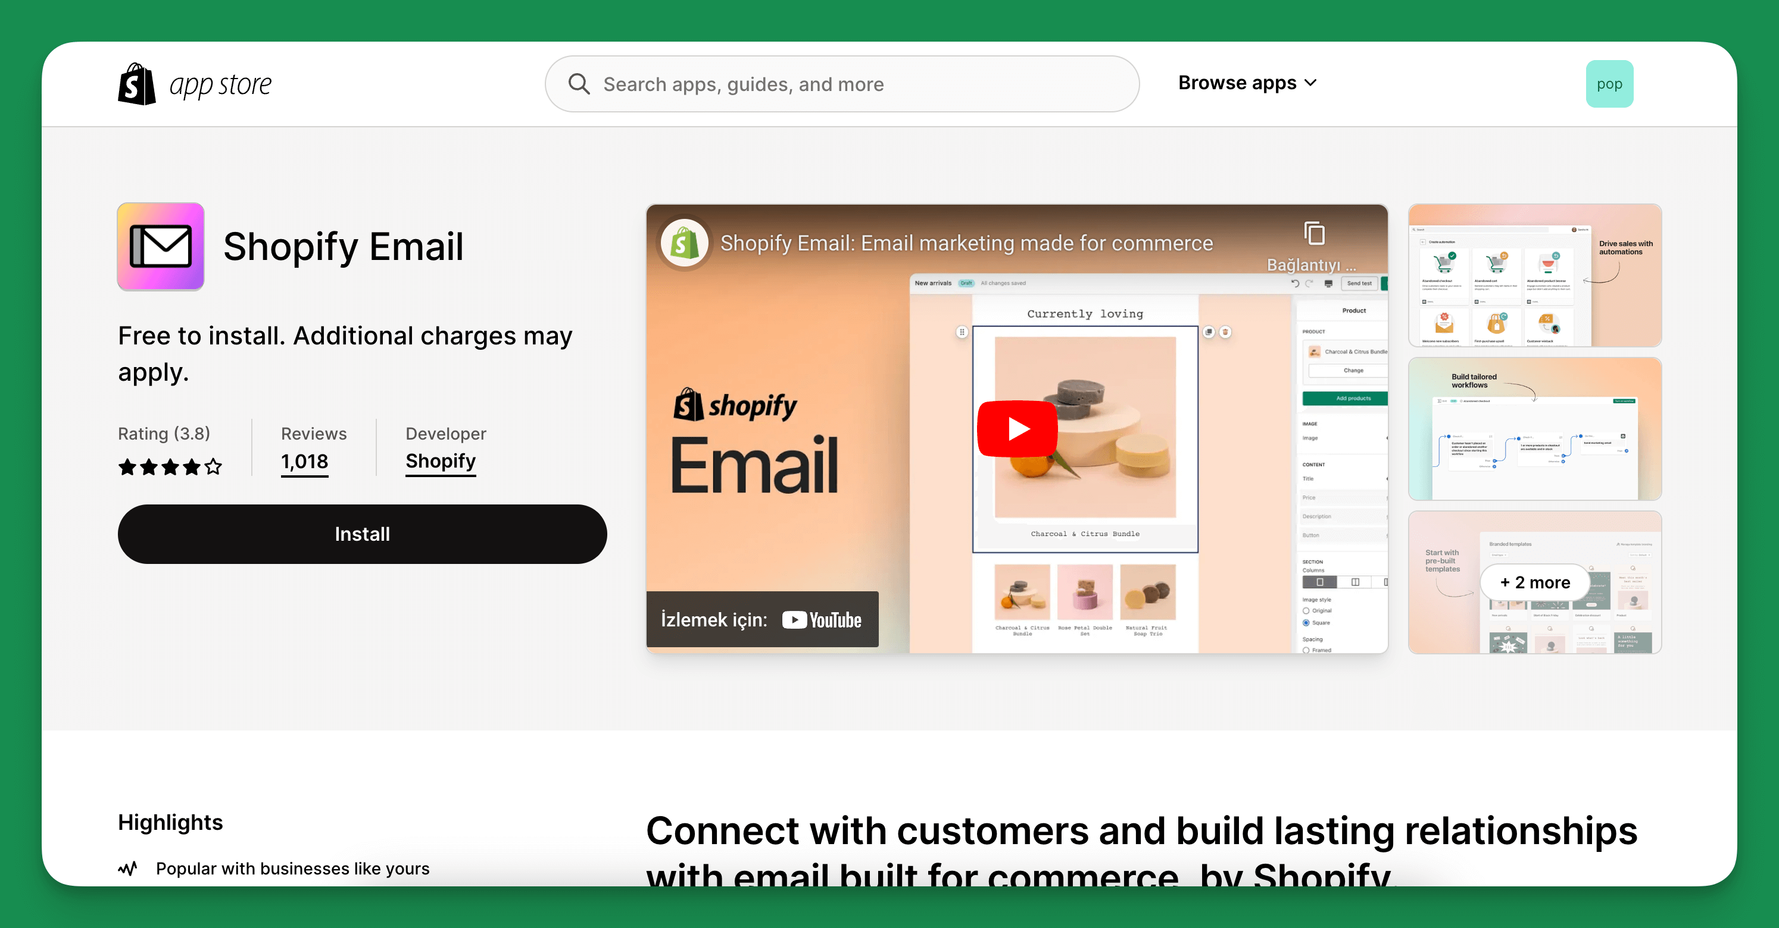Click the 'app store' menu label

223,82
